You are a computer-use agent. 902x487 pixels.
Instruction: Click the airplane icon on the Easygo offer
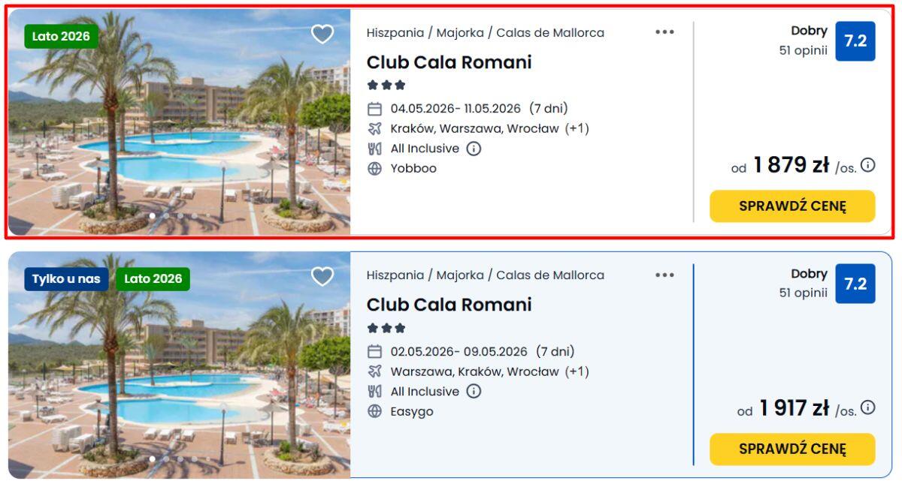374,371
